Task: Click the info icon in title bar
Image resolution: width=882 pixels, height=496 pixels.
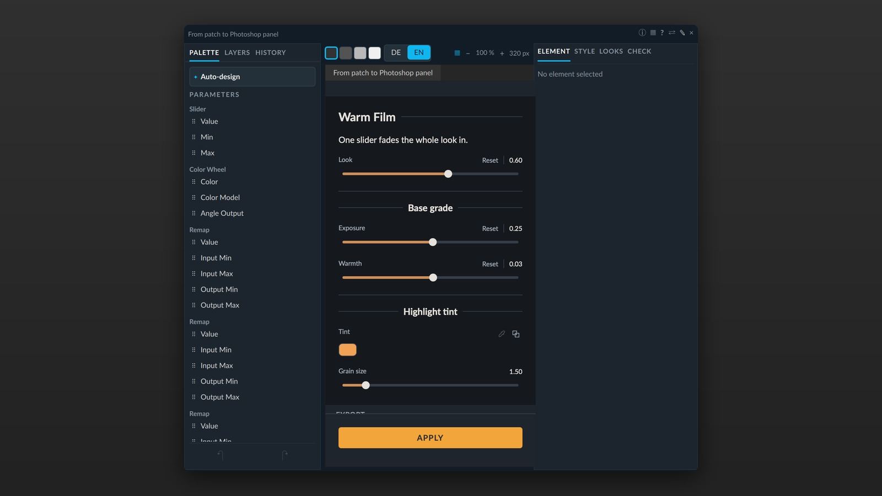Action: tap(642, 33)
